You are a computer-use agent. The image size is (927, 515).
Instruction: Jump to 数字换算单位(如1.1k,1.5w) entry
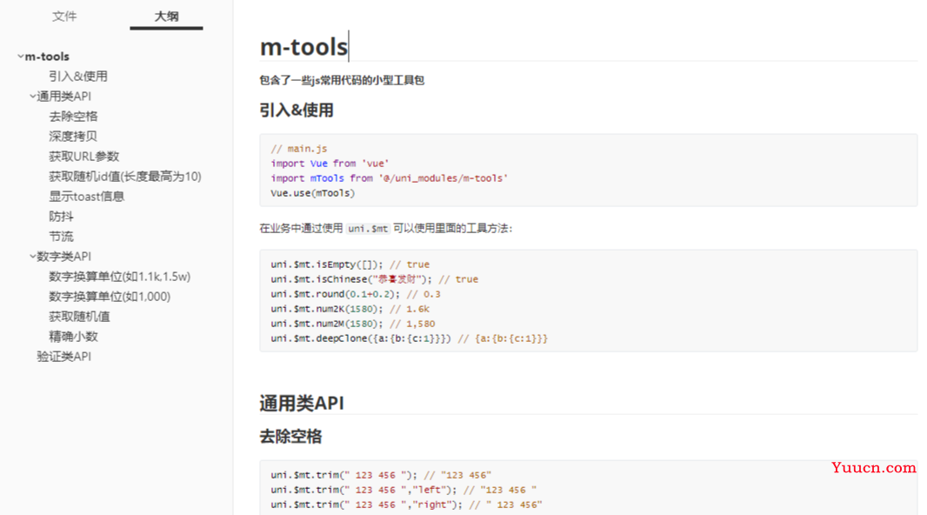click(119, 277)
